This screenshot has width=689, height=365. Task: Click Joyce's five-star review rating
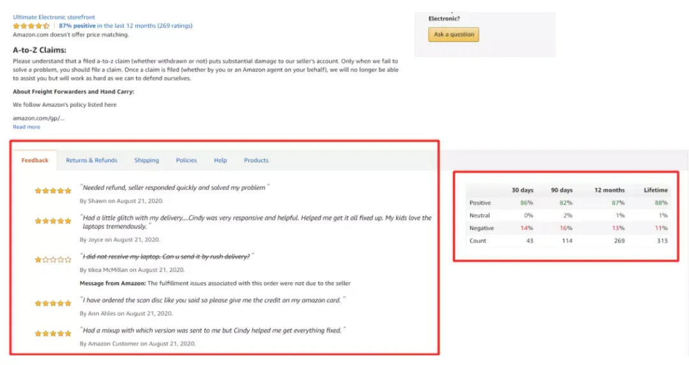(53, 221)
